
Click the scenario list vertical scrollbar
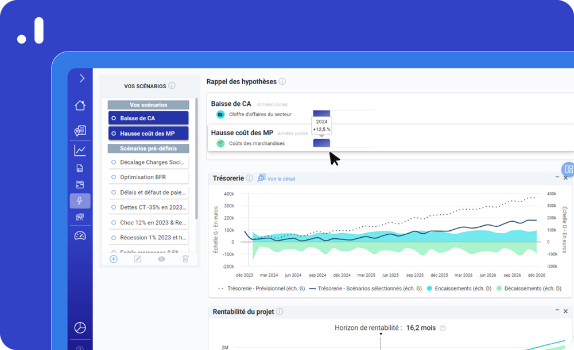[196, 159]
